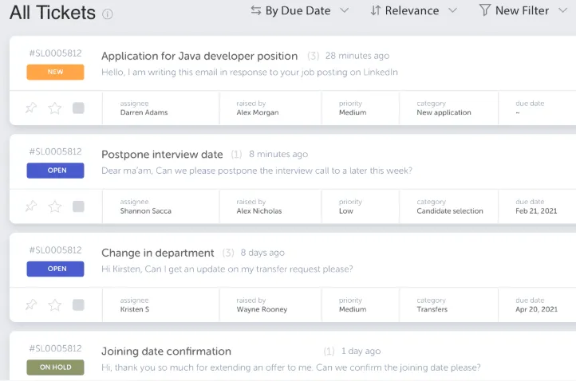Click the funnel icon before New Filter
The width and height of the screenshot is (576, 381).
point(485,10)
